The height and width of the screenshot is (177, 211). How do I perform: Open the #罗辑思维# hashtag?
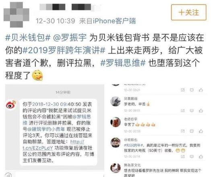(x=123, y=63)
